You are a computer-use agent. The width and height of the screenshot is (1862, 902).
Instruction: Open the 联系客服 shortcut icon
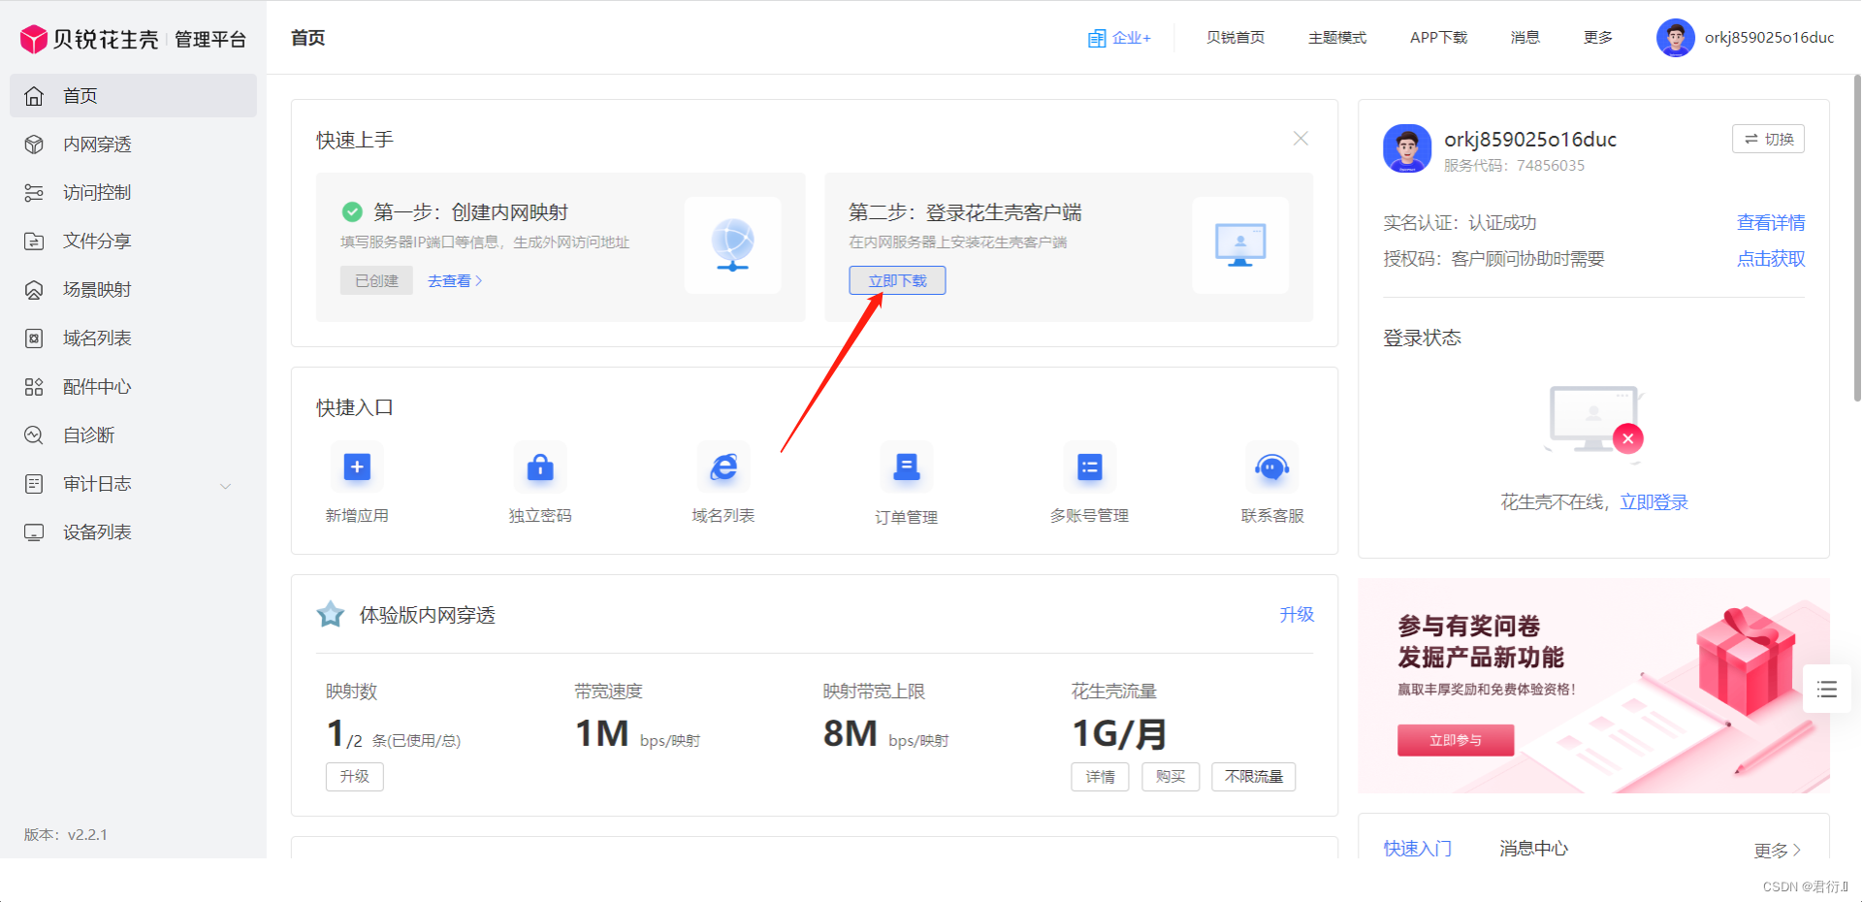[x=1272, y=467]
